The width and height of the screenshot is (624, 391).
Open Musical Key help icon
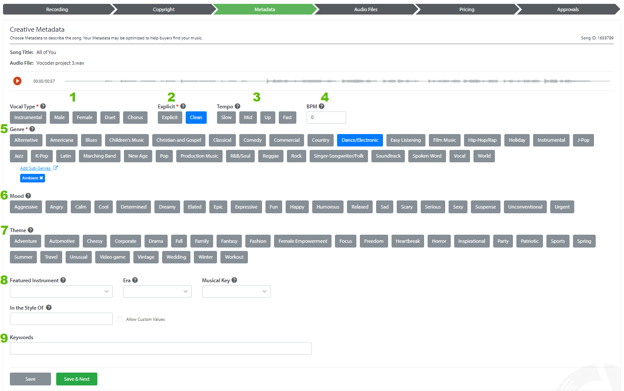click(234, 280)
